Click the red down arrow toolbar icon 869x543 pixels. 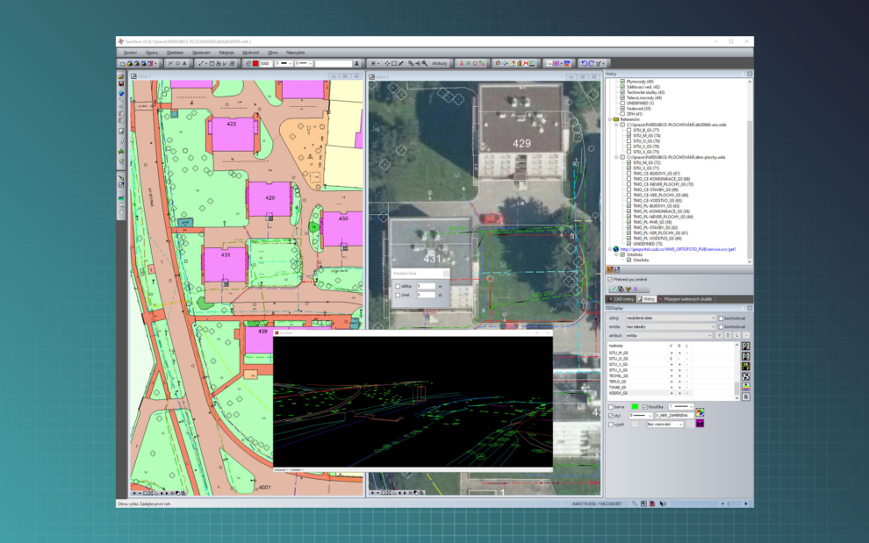click(462, 64)
